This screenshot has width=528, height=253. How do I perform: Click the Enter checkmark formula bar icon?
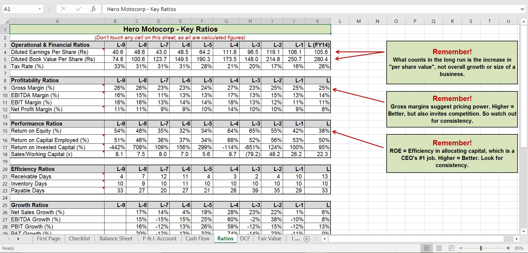point(79,9)
